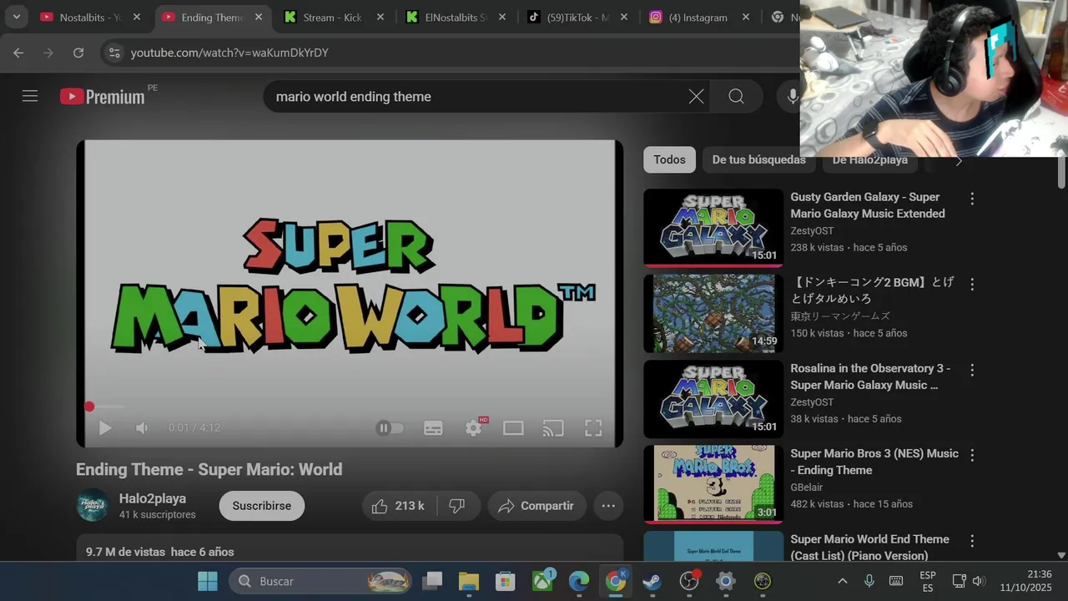Toggle subtitles with the captions button
1068x601 pixels.
433,428
